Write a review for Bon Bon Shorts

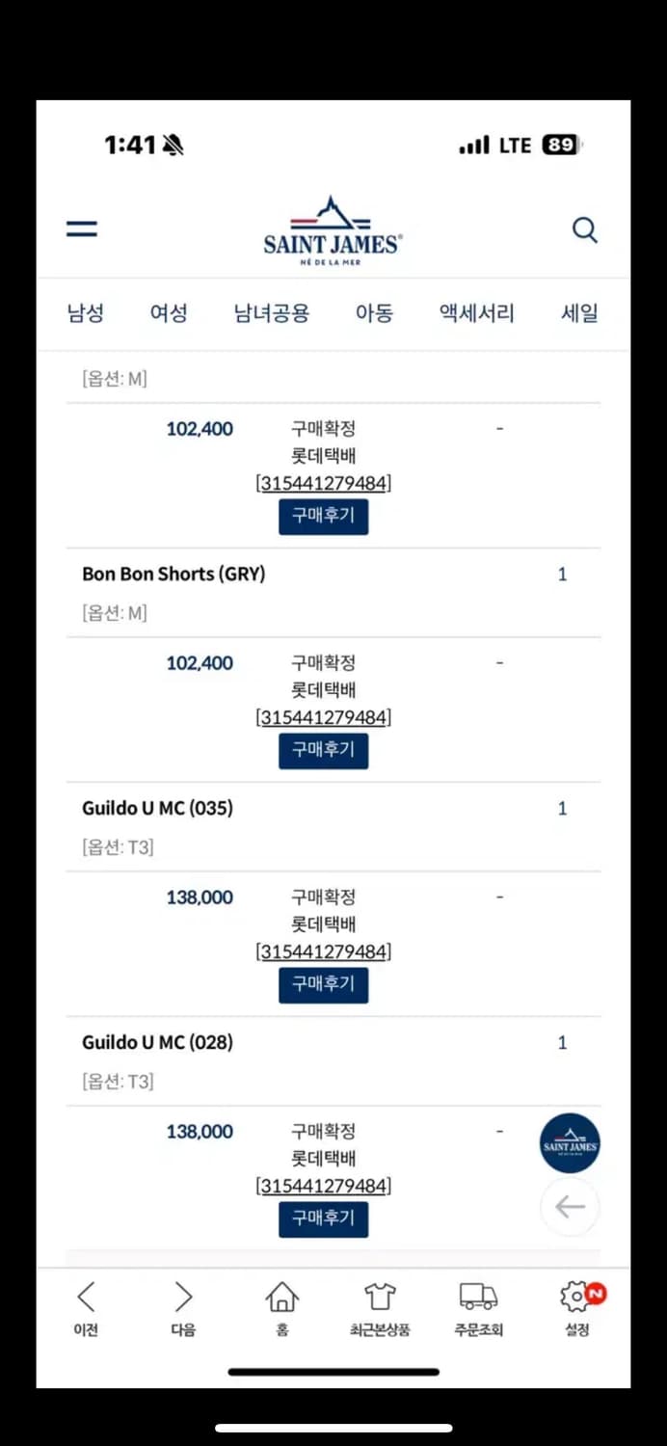[323, 750]
